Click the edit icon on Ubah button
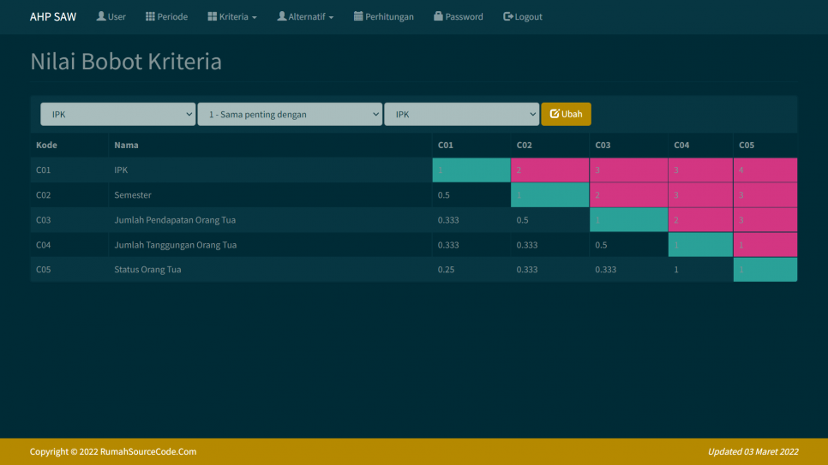828x465 pixels. point(555,114)
